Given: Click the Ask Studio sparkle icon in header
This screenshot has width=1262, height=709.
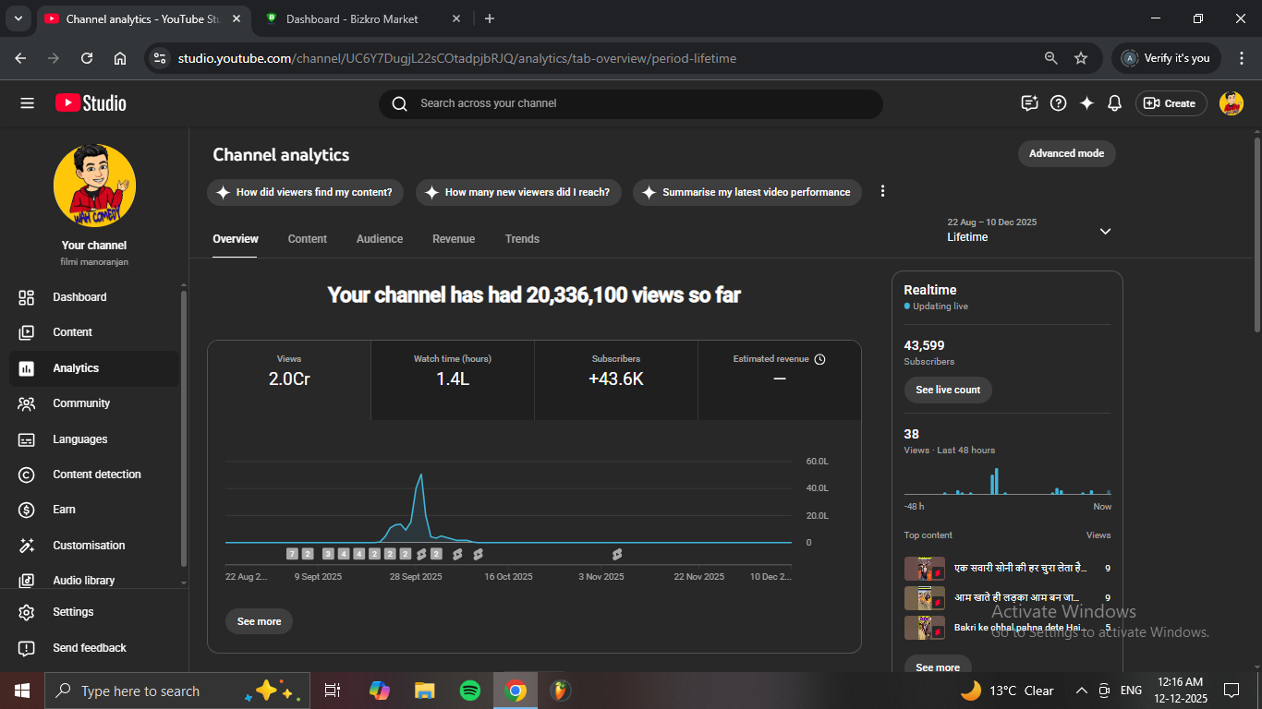Looking at the screenshot, I should tap(1086, 103).
